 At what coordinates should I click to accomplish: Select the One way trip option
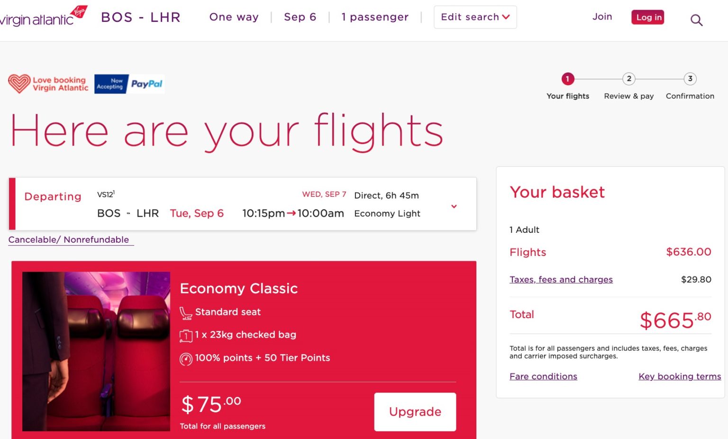(234, 17)
